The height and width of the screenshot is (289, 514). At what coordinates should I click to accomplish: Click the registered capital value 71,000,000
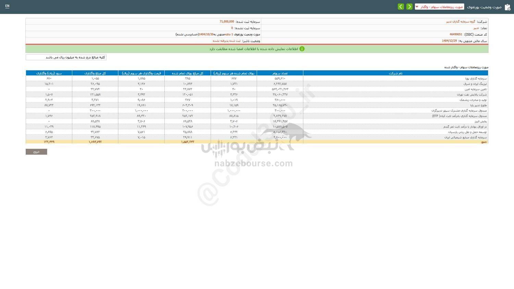pos(227,22)
